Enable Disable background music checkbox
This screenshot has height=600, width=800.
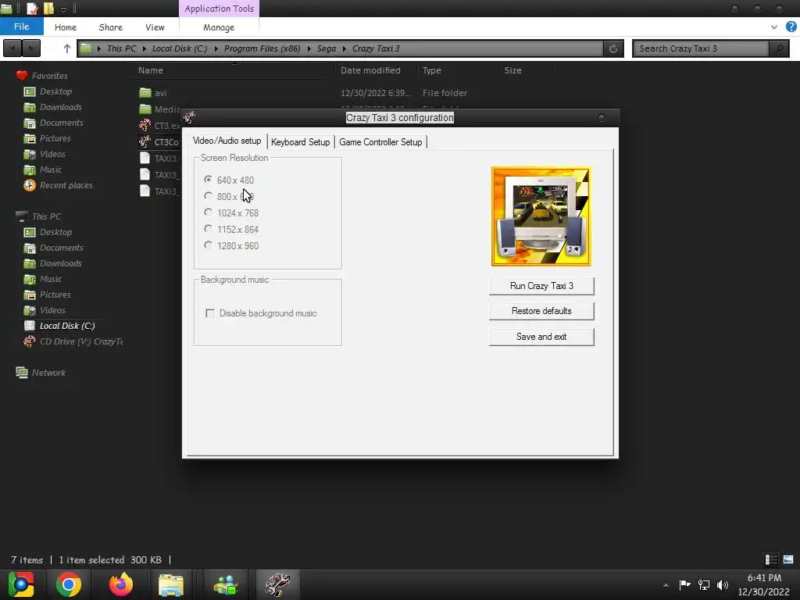(x=209, y=312)
